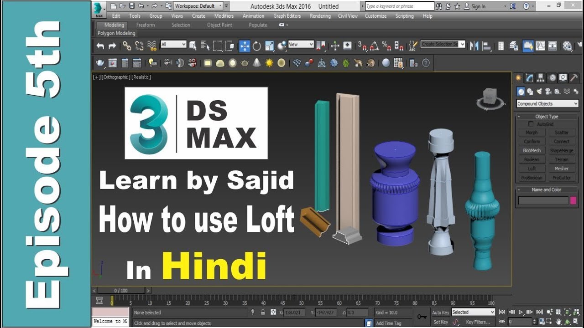Open the Hierarchy panel tab
Screen dimensions: 584x328
coord(541,77)
